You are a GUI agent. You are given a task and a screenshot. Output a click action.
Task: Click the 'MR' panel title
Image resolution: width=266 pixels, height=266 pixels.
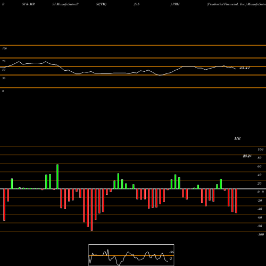237,138
